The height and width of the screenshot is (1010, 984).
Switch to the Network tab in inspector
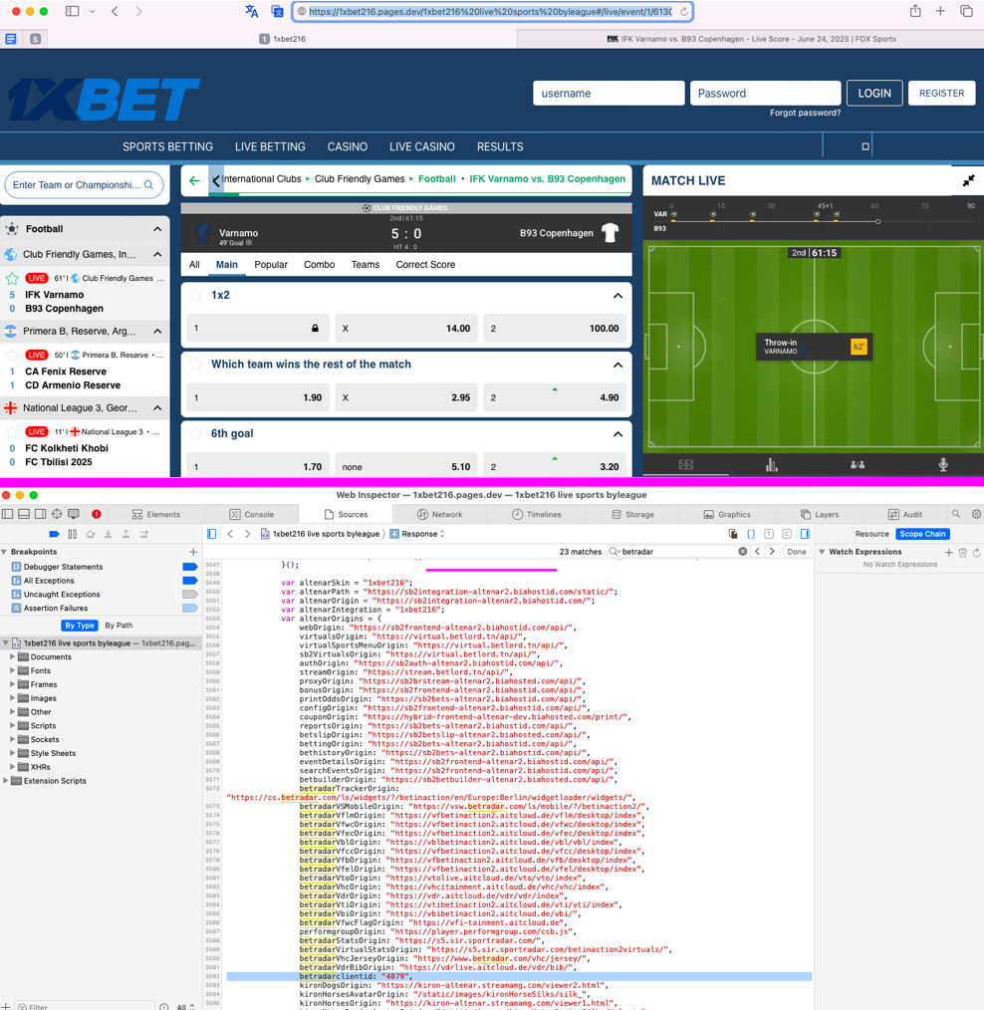(440, 514)
